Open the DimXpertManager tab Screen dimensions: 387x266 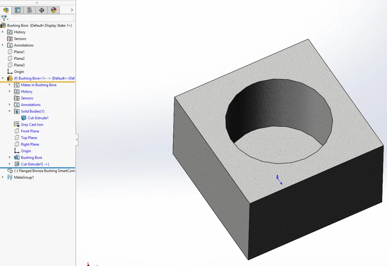[x=42, y=10]
